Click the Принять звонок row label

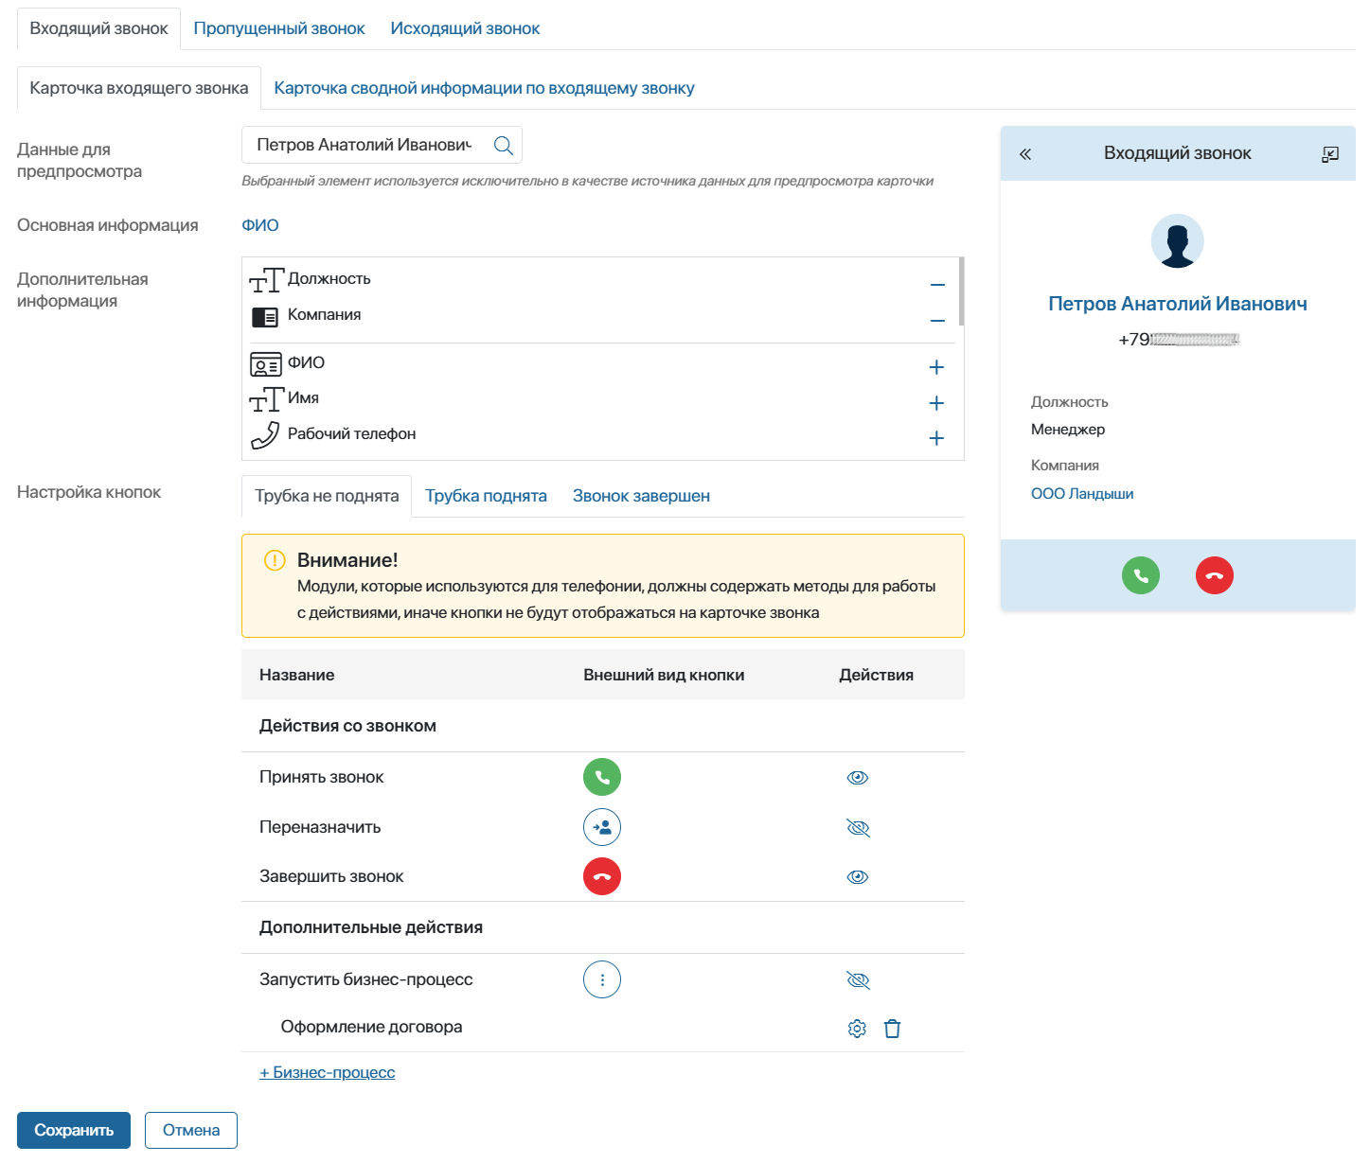point(322,777)
